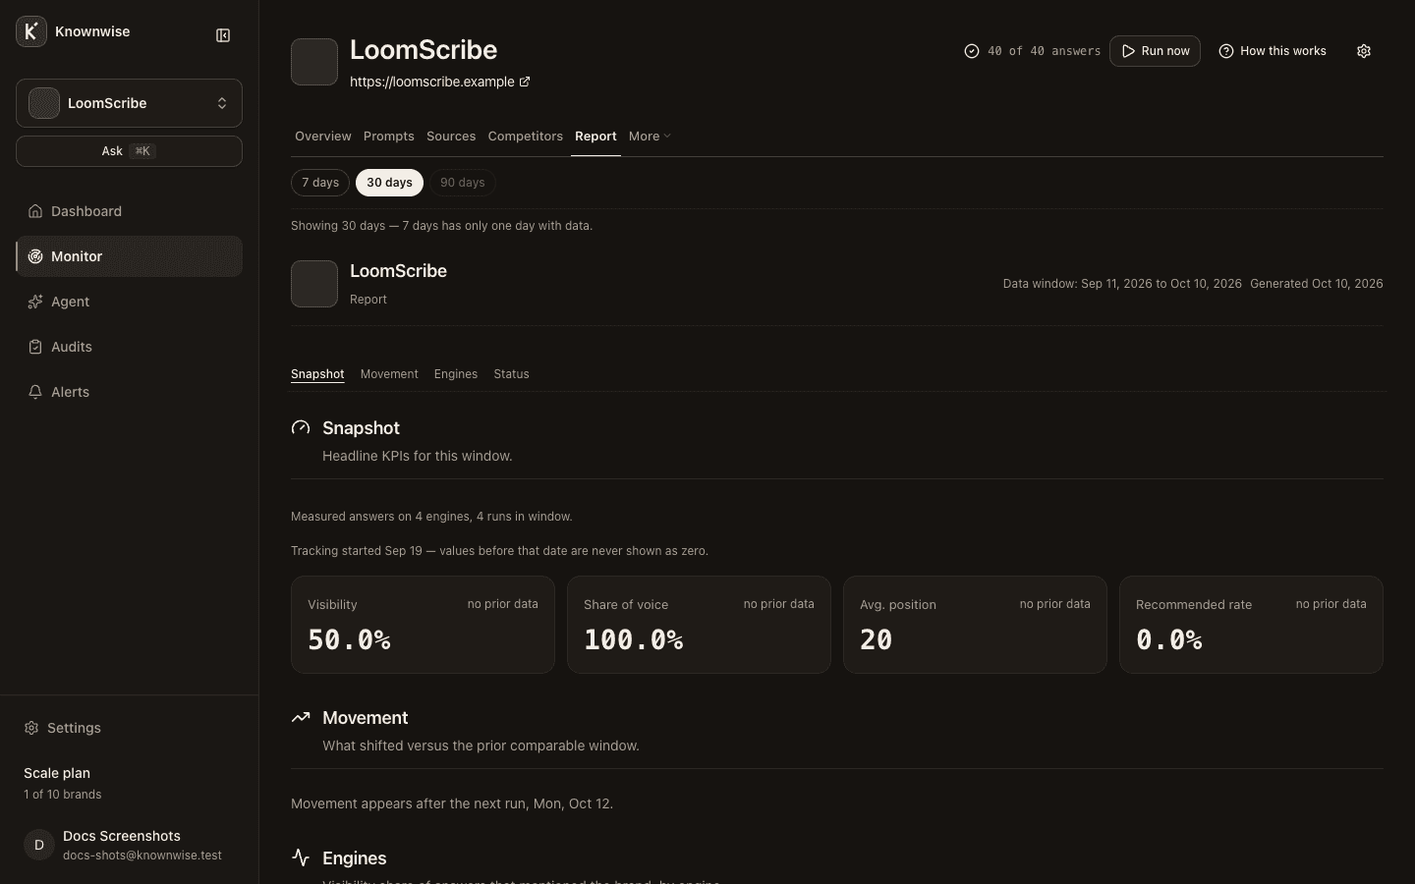
Task: Collapse the sidebar panel icon
Action: [223, 35]
